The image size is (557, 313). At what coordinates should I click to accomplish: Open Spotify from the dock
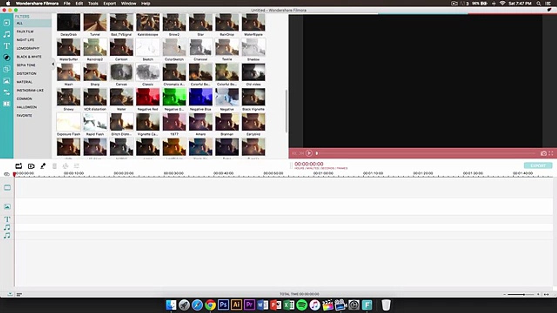302,305
